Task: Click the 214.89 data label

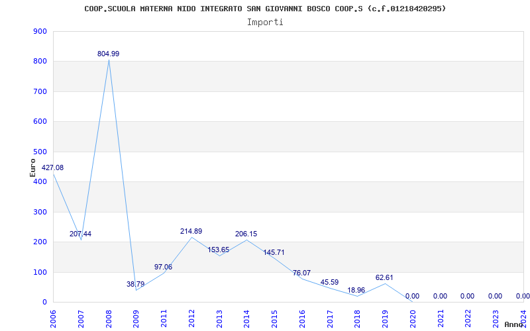Action: point(191,231)
